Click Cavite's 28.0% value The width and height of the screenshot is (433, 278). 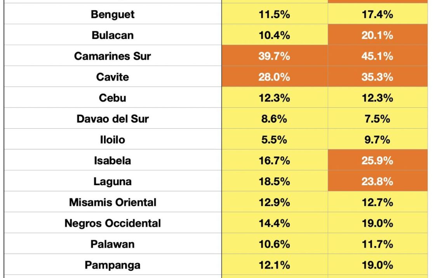click(x=274, y=77)
